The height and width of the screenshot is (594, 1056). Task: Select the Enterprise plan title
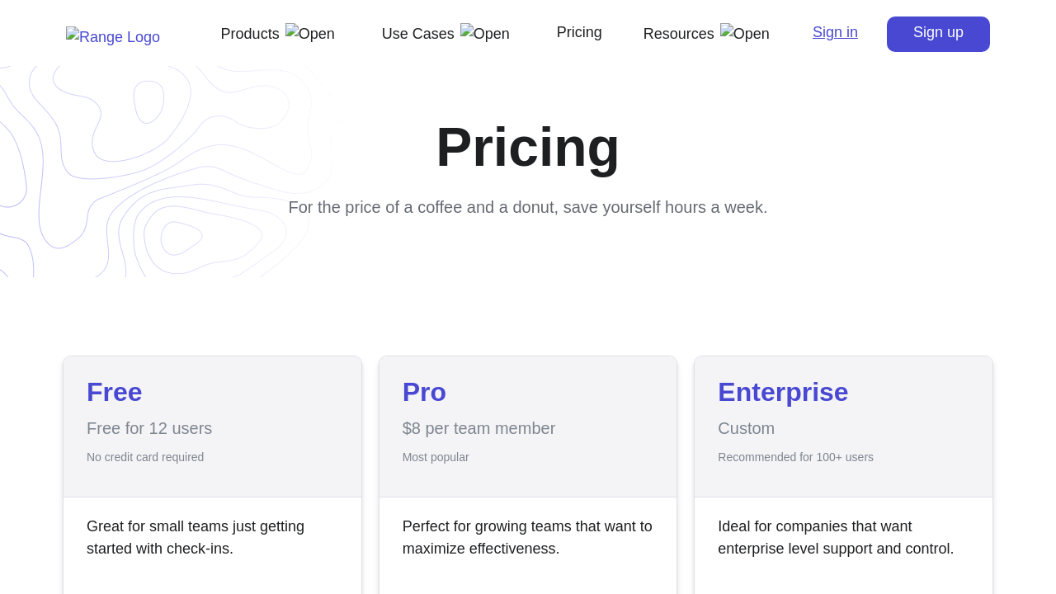(x=783, y=392)
